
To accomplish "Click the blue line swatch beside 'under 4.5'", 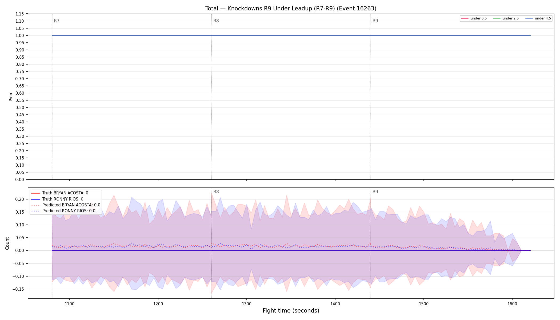I will (529, 18).
